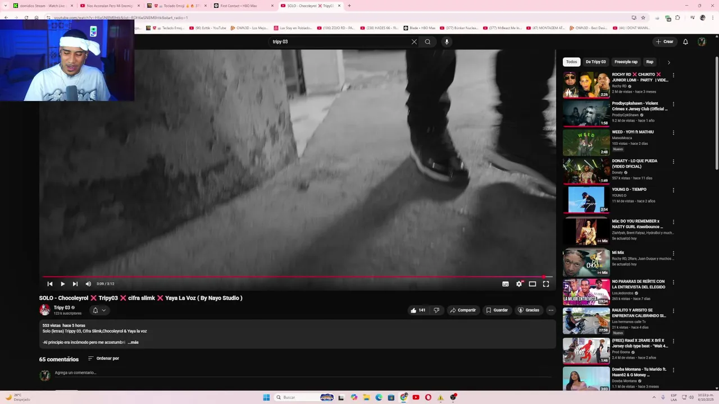Image resolution: width=719 pixels, height=404 pixels.
Task: Open Blade HBO Max bookmark
Action: [x=420, y=28]
